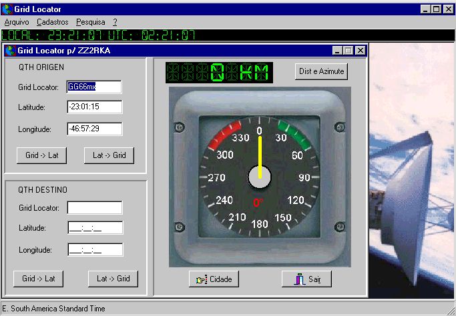
Task: Click the UTC: 02:21:07 clock display
Action: point(152,35)
